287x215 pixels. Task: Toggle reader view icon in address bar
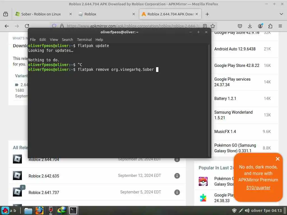coord(205,26)
